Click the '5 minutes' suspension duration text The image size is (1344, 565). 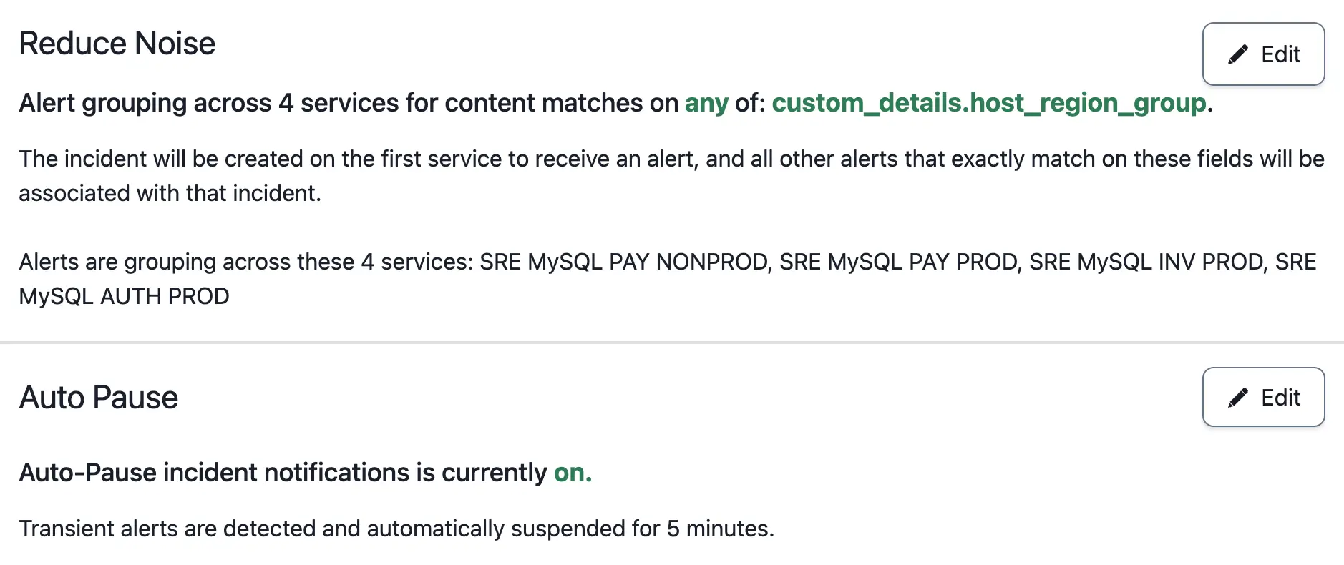(x=718, y=529)
